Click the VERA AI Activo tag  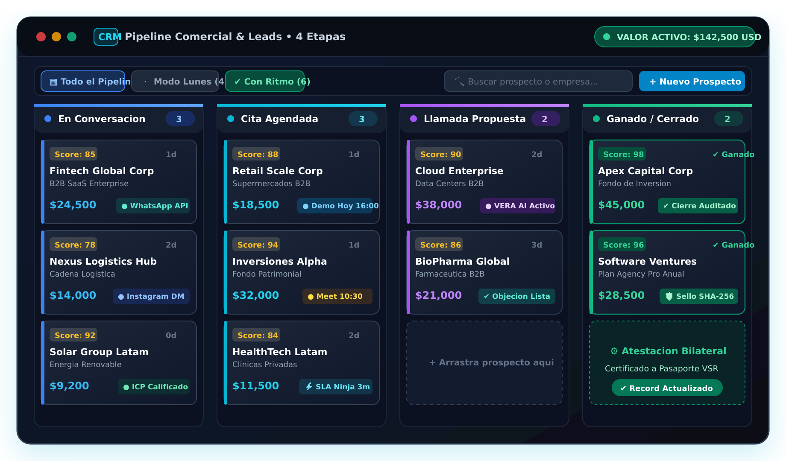518,206
